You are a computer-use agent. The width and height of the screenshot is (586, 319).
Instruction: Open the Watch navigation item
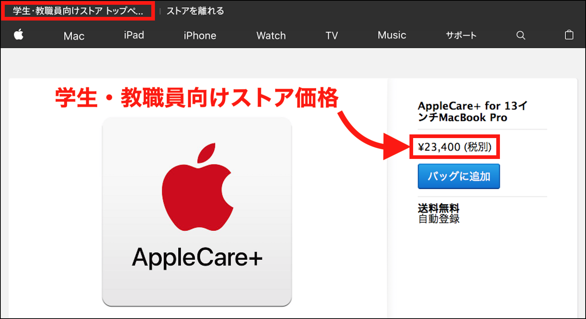pyautogui.click(x=271, y=36)
